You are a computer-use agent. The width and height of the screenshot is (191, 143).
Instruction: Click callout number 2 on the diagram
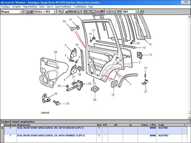[140, 63]
